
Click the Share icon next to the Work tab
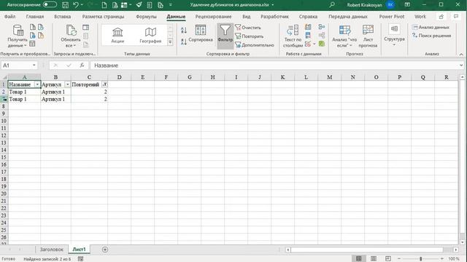[x=441, y=17]
